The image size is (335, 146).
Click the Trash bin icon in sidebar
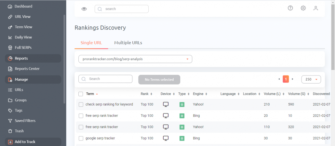coord(10,131)
